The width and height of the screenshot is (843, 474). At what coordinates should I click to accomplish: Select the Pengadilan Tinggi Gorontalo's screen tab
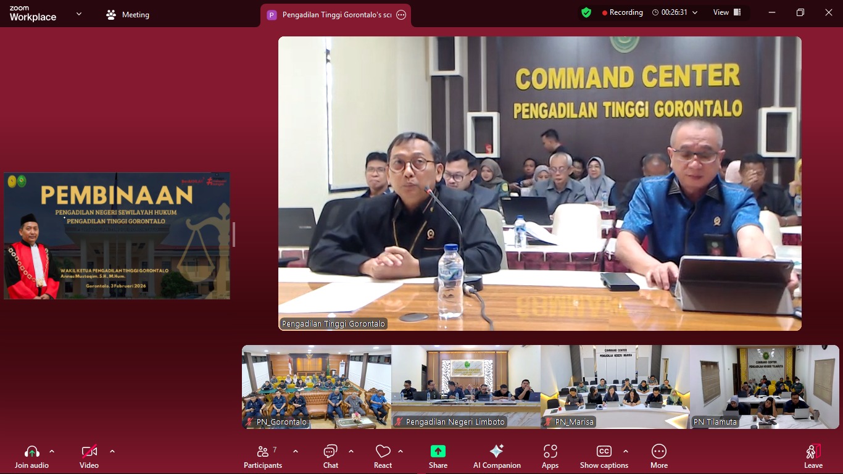click(x=330, y=15)
